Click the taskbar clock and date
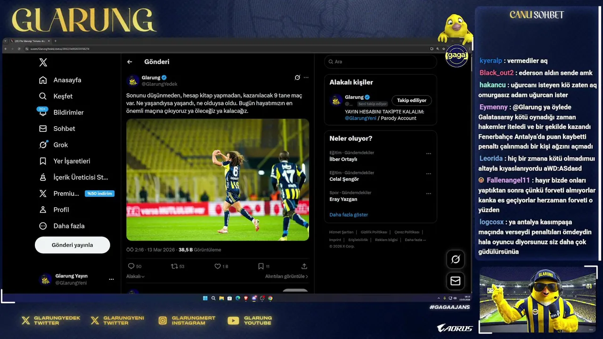Screen dimensions: 603x339 click(464, 298)
